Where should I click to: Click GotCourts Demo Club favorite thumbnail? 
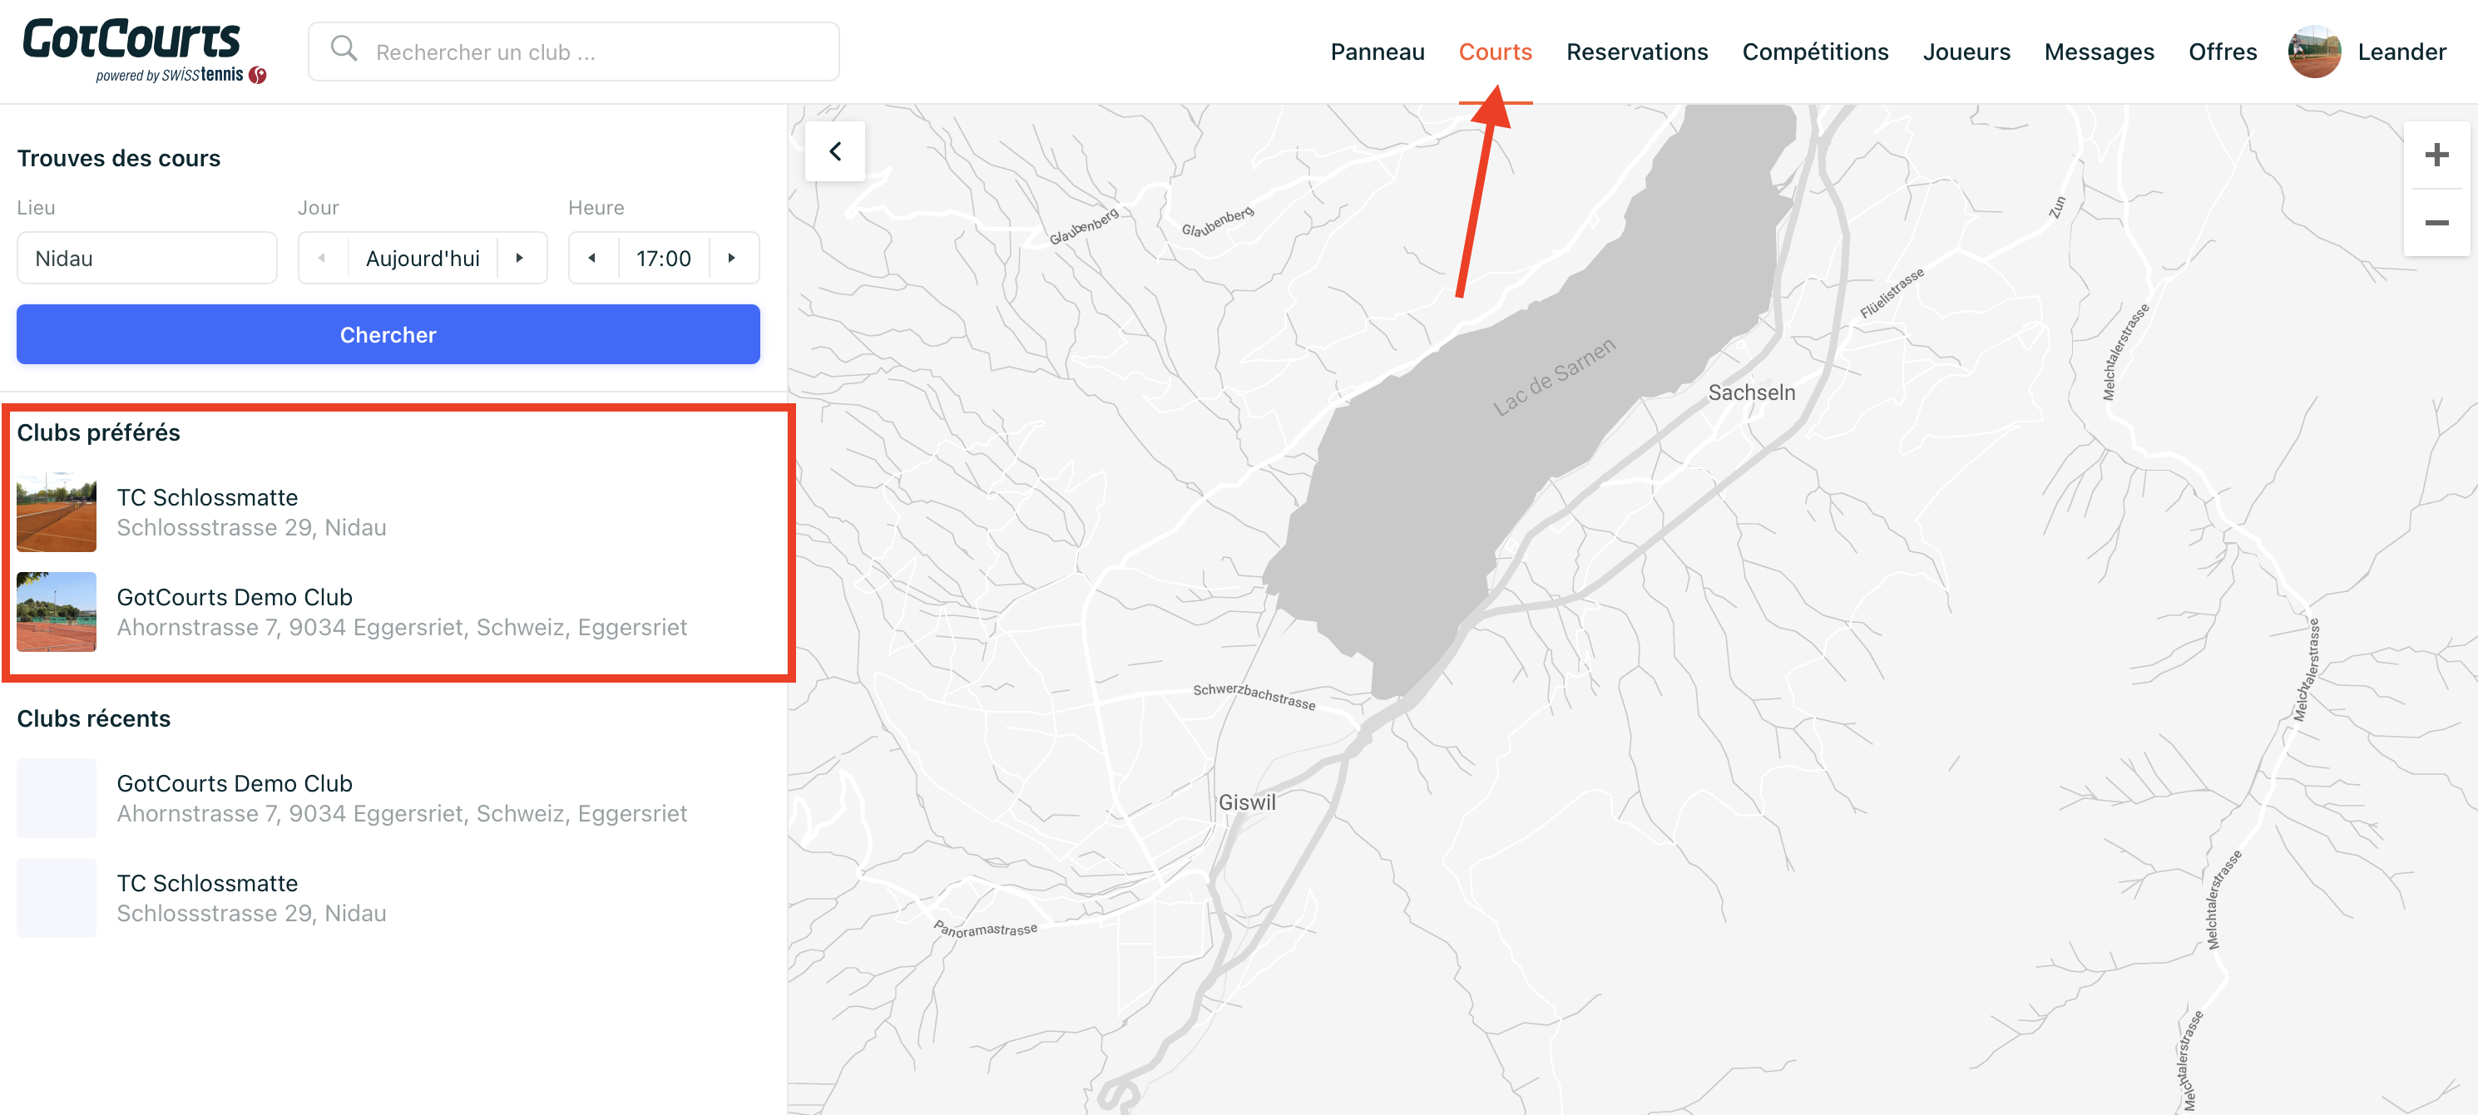click(x=57, y=612)
